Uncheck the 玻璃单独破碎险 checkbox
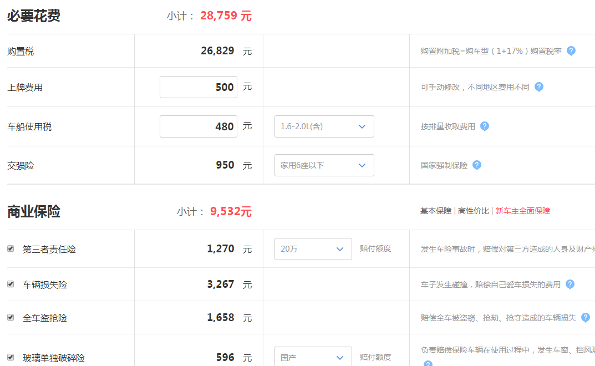Viewport: 595px width, 366px height. pyautogui.click(x=11, y=357)
